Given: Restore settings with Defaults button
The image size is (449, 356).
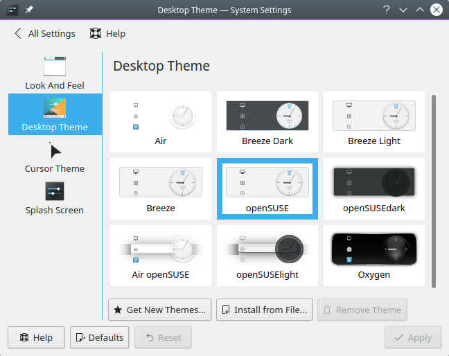Looking at the screenshot, I should (99, 337).
